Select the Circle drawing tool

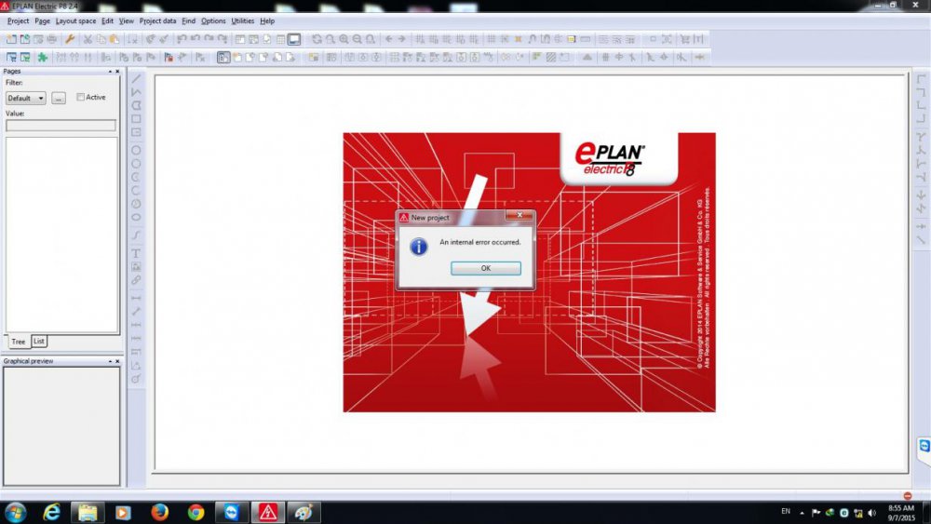[x=137, y=150]
